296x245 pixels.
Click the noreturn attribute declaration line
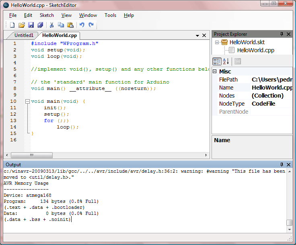[x=93, y=89]
